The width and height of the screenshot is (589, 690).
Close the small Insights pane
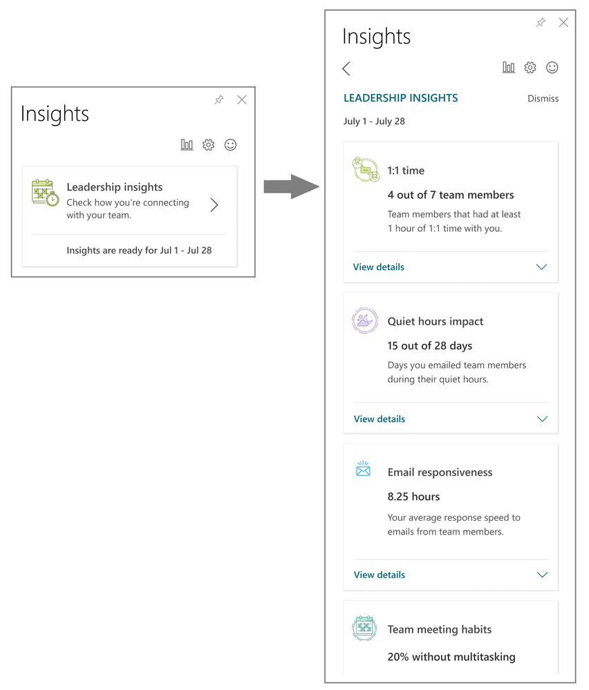pos(242,100)
